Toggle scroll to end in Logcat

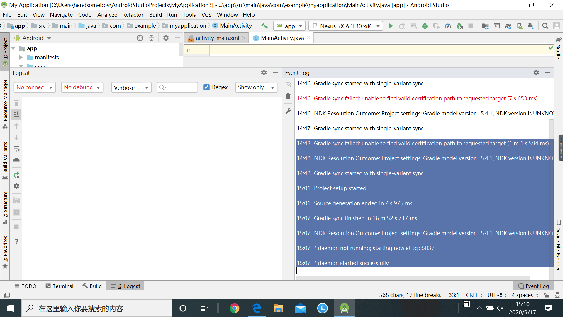[x=16, y=114]
